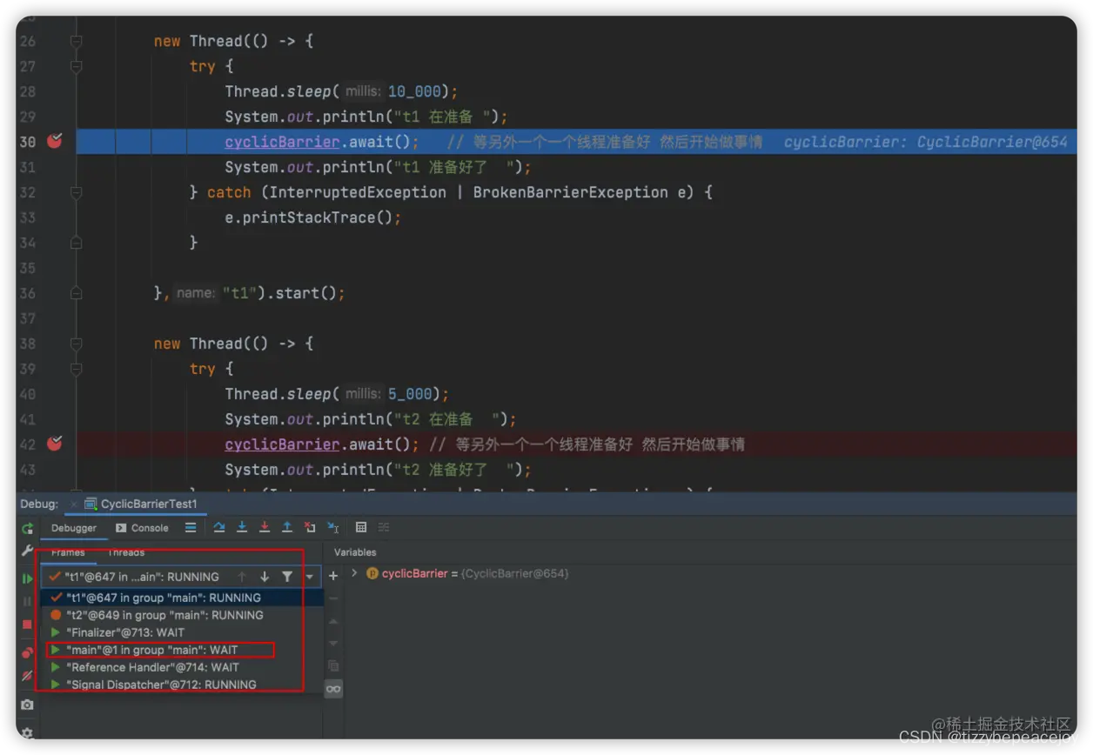This screenshot has height=755, width=1093.
Task: Click cyclicBarrier reference on line 30
Action: (x=282, y=142)
